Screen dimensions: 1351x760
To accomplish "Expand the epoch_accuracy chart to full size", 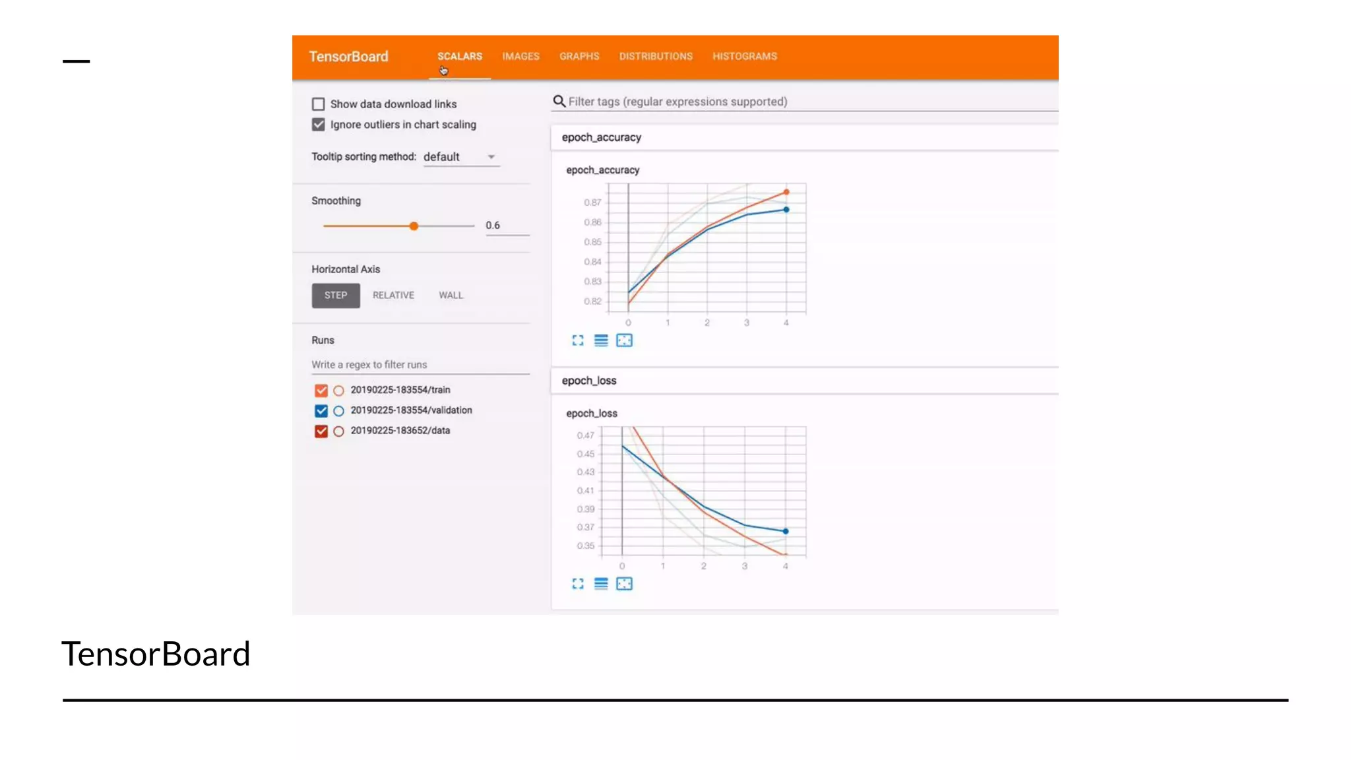I will tap(578, 340).
